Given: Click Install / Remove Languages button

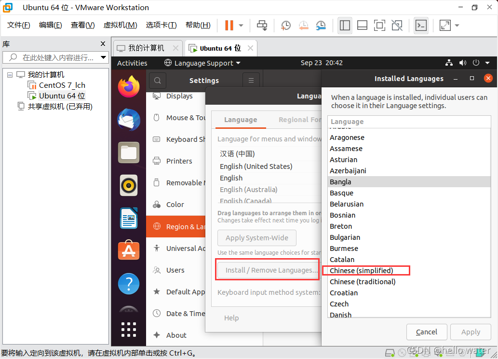Looking at the screenshot, I should [269, 270].
